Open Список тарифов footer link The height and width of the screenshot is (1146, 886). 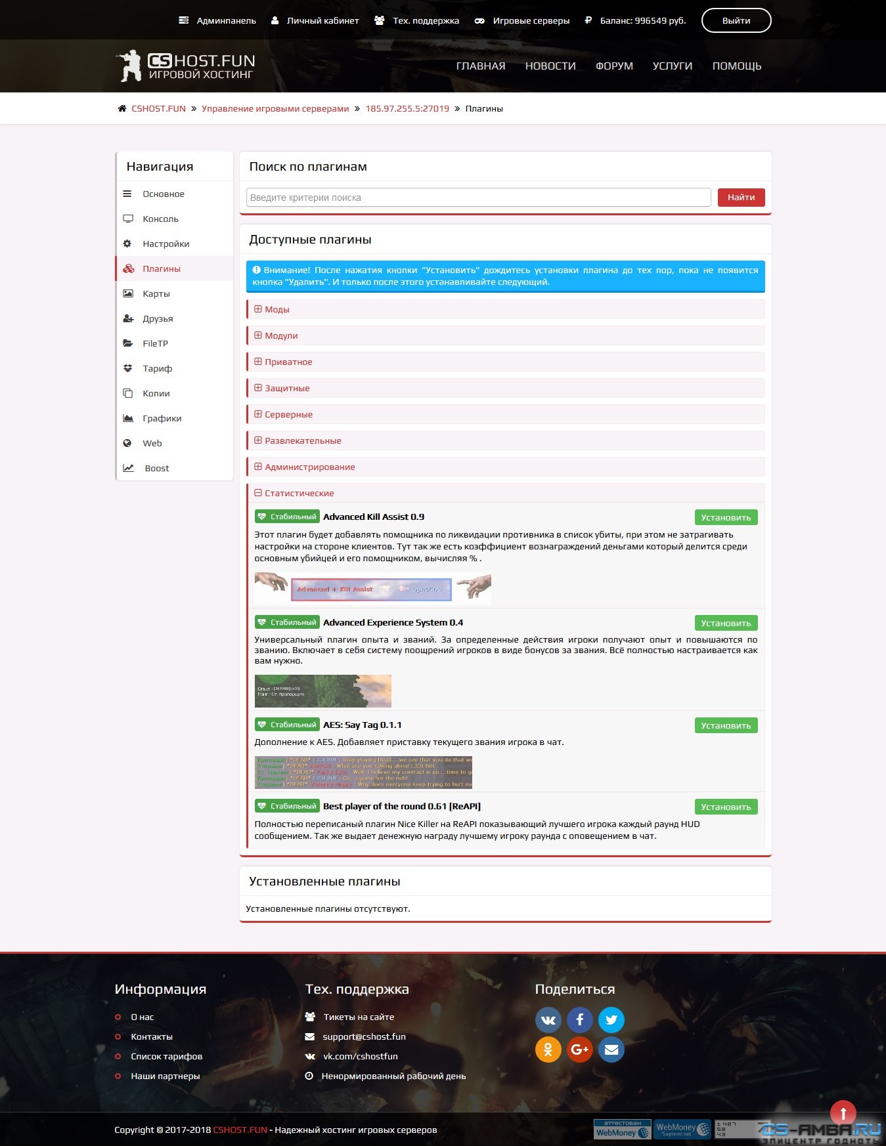coord(166,1056)
